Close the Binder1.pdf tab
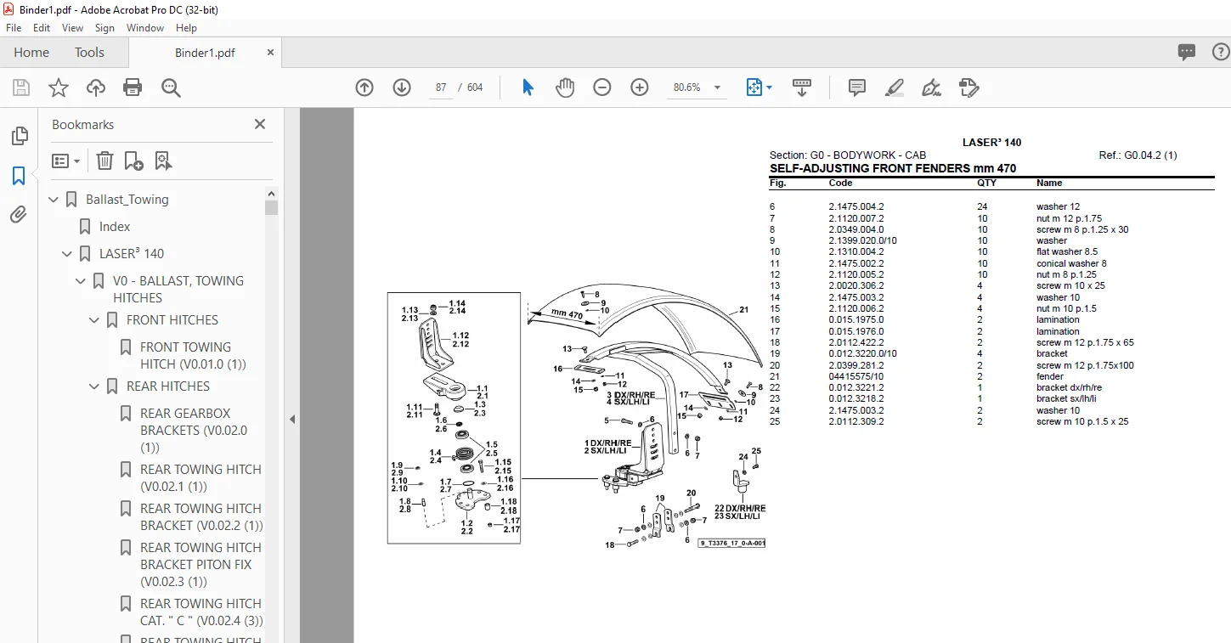1231x643 pixels. [271, 53]
